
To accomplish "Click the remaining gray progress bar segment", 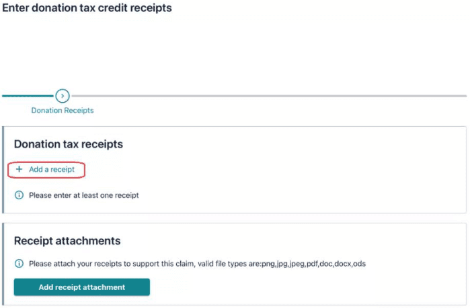I will point(269,96).
